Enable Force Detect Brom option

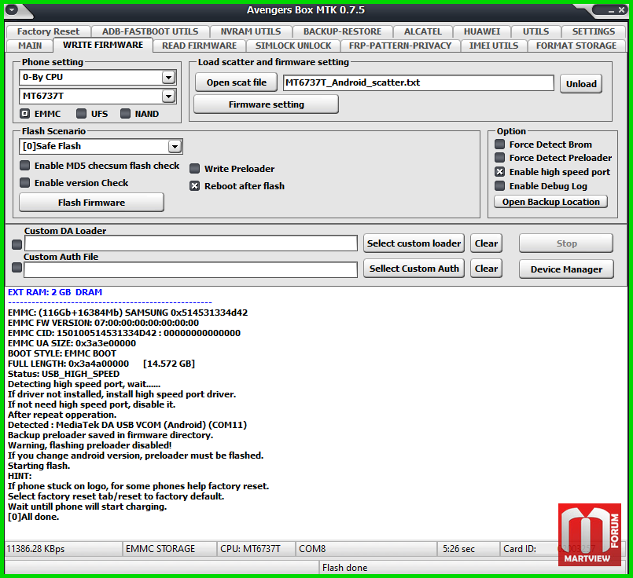coord(500,144)
